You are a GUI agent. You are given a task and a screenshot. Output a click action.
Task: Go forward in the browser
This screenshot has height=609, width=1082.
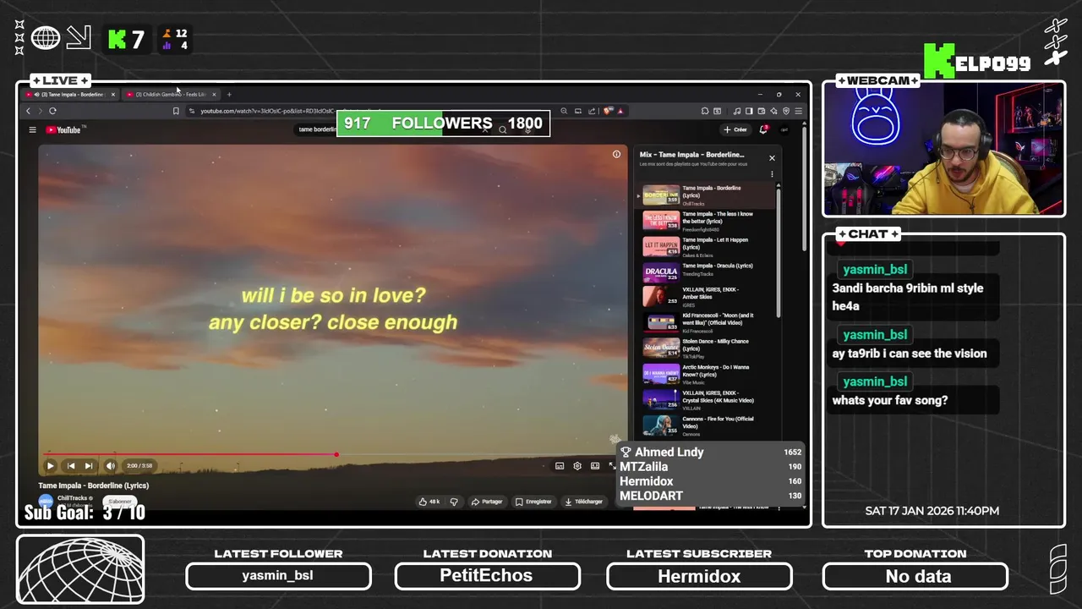click(40, 111)
